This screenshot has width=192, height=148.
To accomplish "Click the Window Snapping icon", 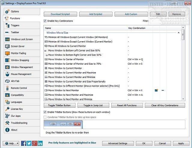I will pyautogui.click(x=7, y=60).
